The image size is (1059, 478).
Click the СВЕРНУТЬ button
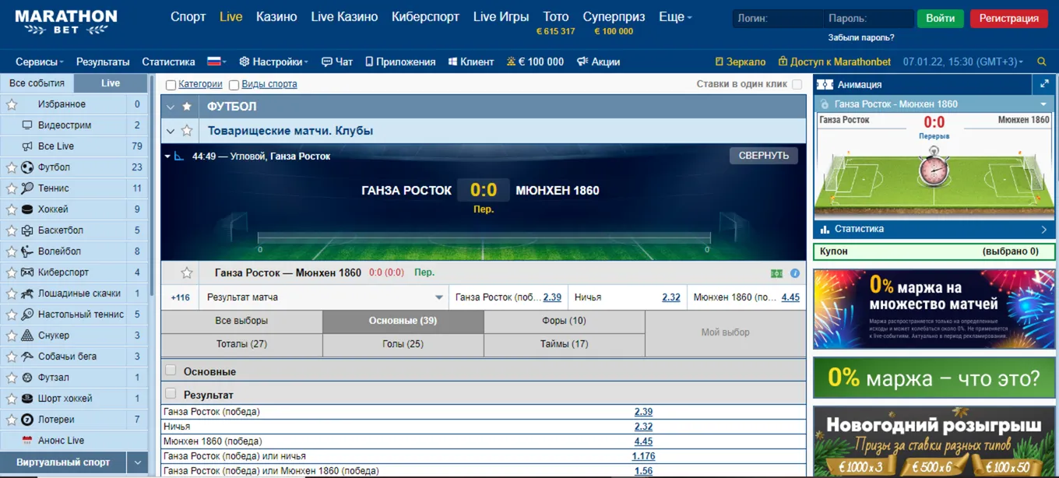pos(764,156)
